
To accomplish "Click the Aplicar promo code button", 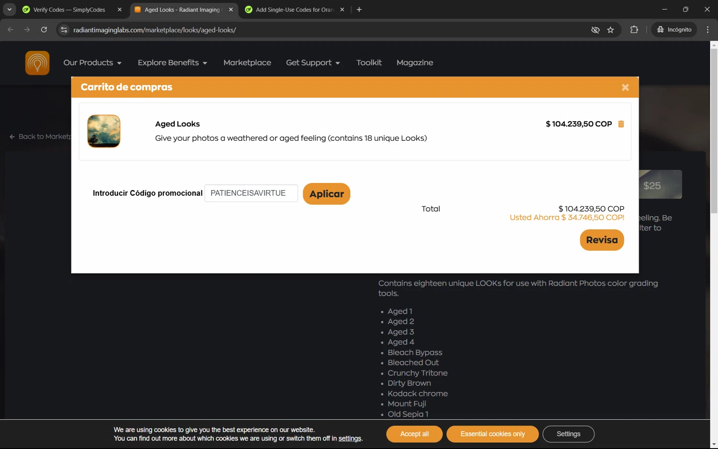I will tap(326, 194).
